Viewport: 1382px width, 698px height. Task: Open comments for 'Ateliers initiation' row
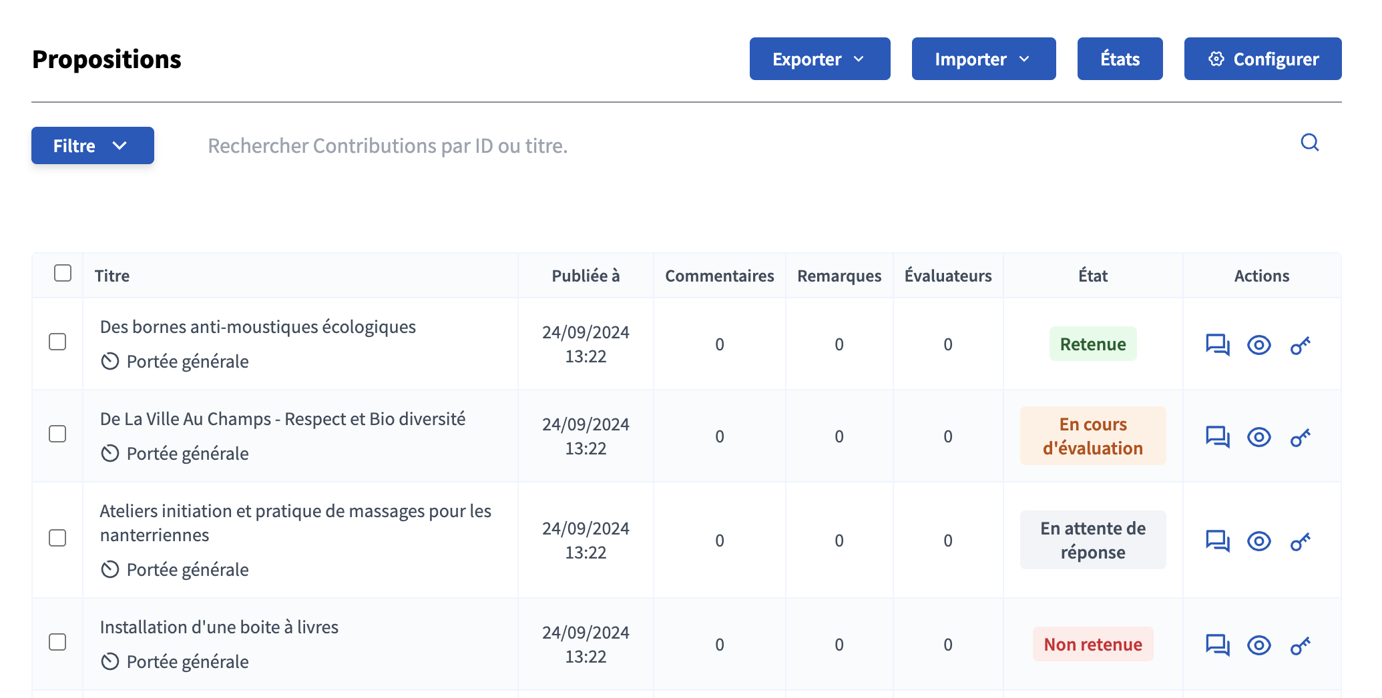pyautogui.click(x=1218, y=541)
